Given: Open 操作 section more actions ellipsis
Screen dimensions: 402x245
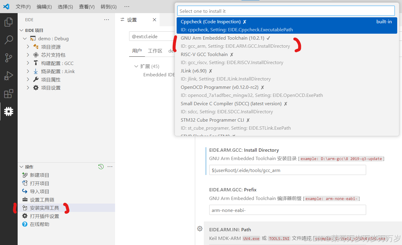Looking at the screenshot, I should pyautogui.click(x=110, y=167).
